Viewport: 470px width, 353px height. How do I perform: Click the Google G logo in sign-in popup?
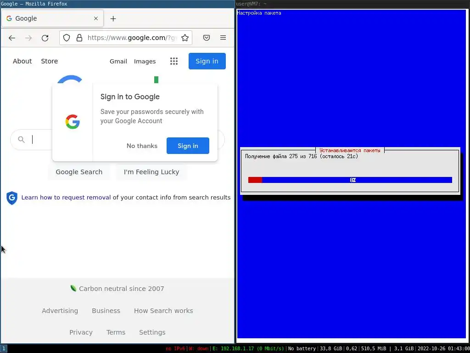[73, 122]
